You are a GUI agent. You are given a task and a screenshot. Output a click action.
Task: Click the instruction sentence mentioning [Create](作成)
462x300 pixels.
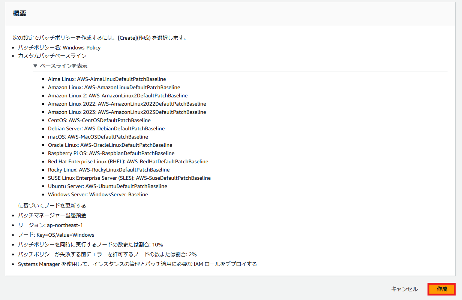click(x=99, y=38)
